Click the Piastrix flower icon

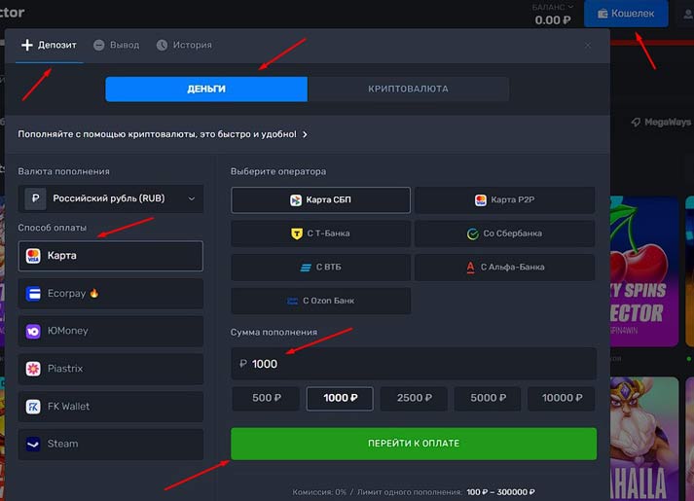tap(33, 369)
